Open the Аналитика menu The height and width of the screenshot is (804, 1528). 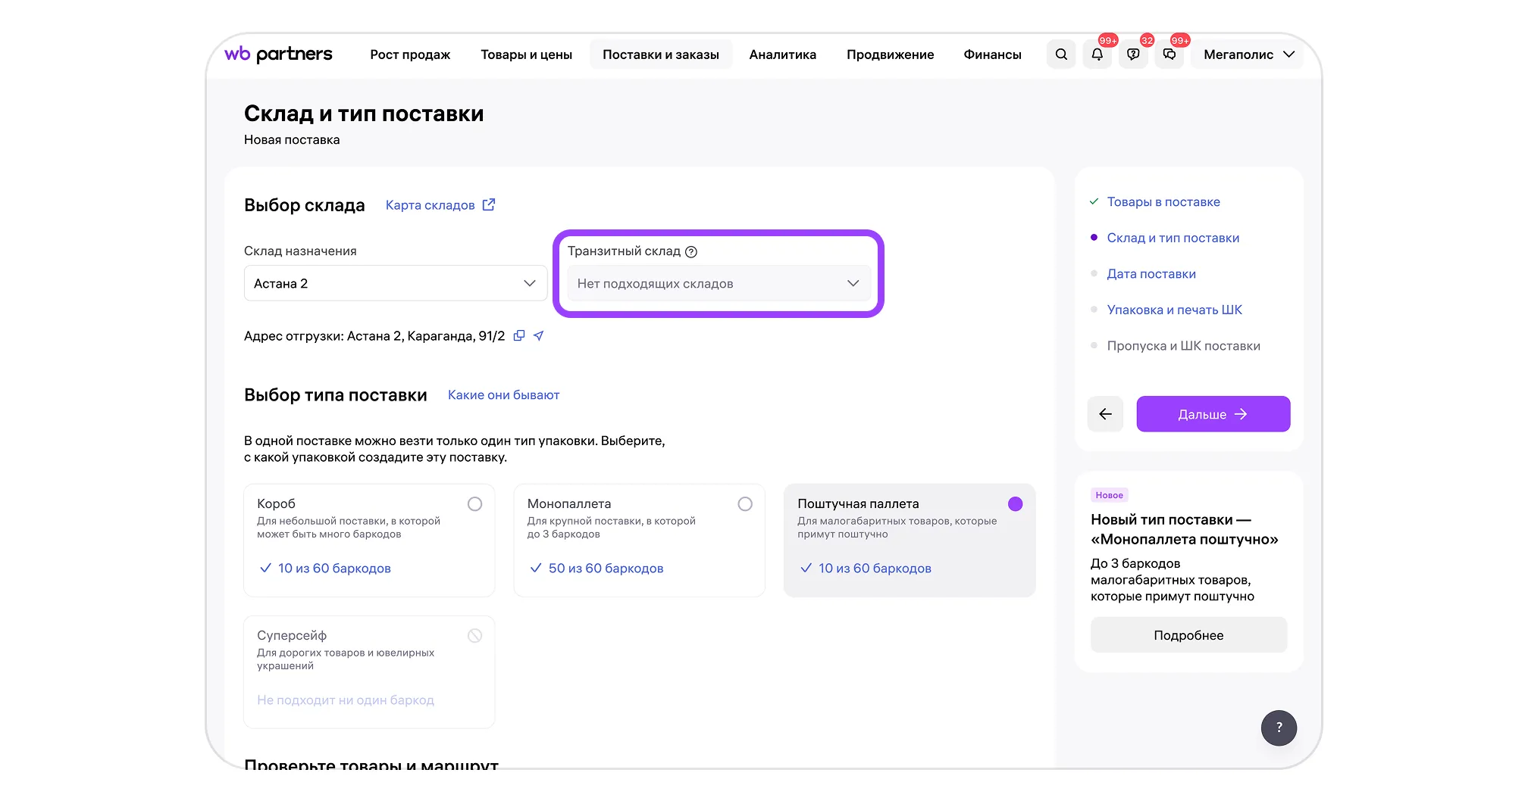click(782, 55)
